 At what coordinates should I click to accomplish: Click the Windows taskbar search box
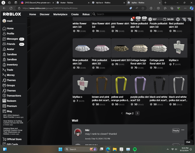click(81, 149)
